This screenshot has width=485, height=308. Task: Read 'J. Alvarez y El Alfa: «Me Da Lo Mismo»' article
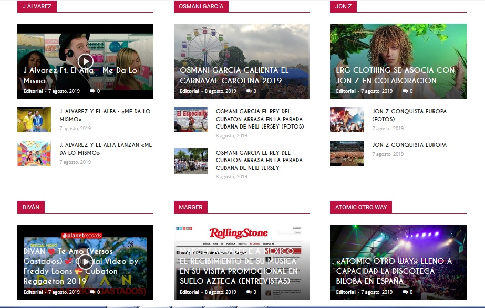(x=105, y=115)
